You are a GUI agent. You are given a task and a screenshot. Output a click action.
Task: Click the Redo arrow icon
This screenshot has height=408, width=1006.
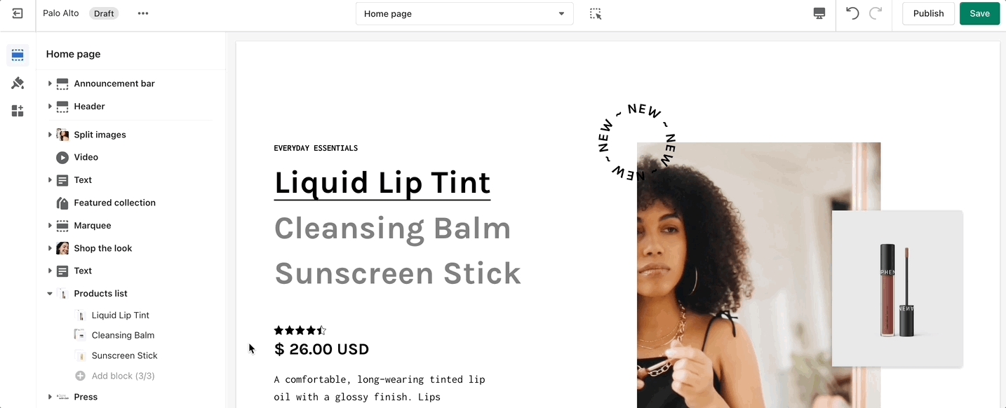[876, 13]
